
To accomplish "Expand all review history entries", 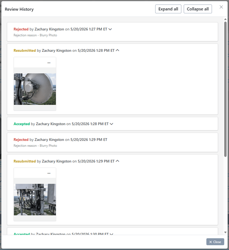I will 168,9.
